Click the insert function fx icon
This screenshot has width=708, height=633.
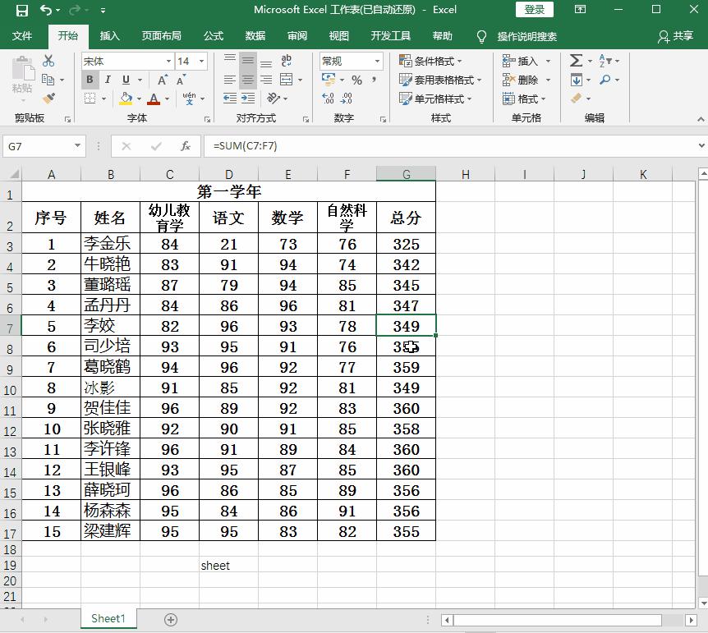(x=186, y=146)
